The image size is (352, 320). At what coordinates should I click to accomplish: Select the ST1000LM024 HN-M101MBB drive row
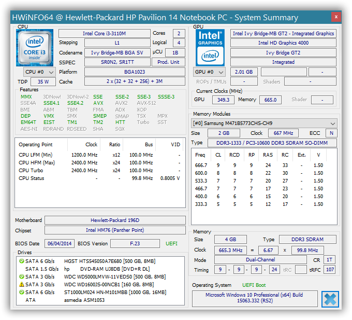click(100, 292)
